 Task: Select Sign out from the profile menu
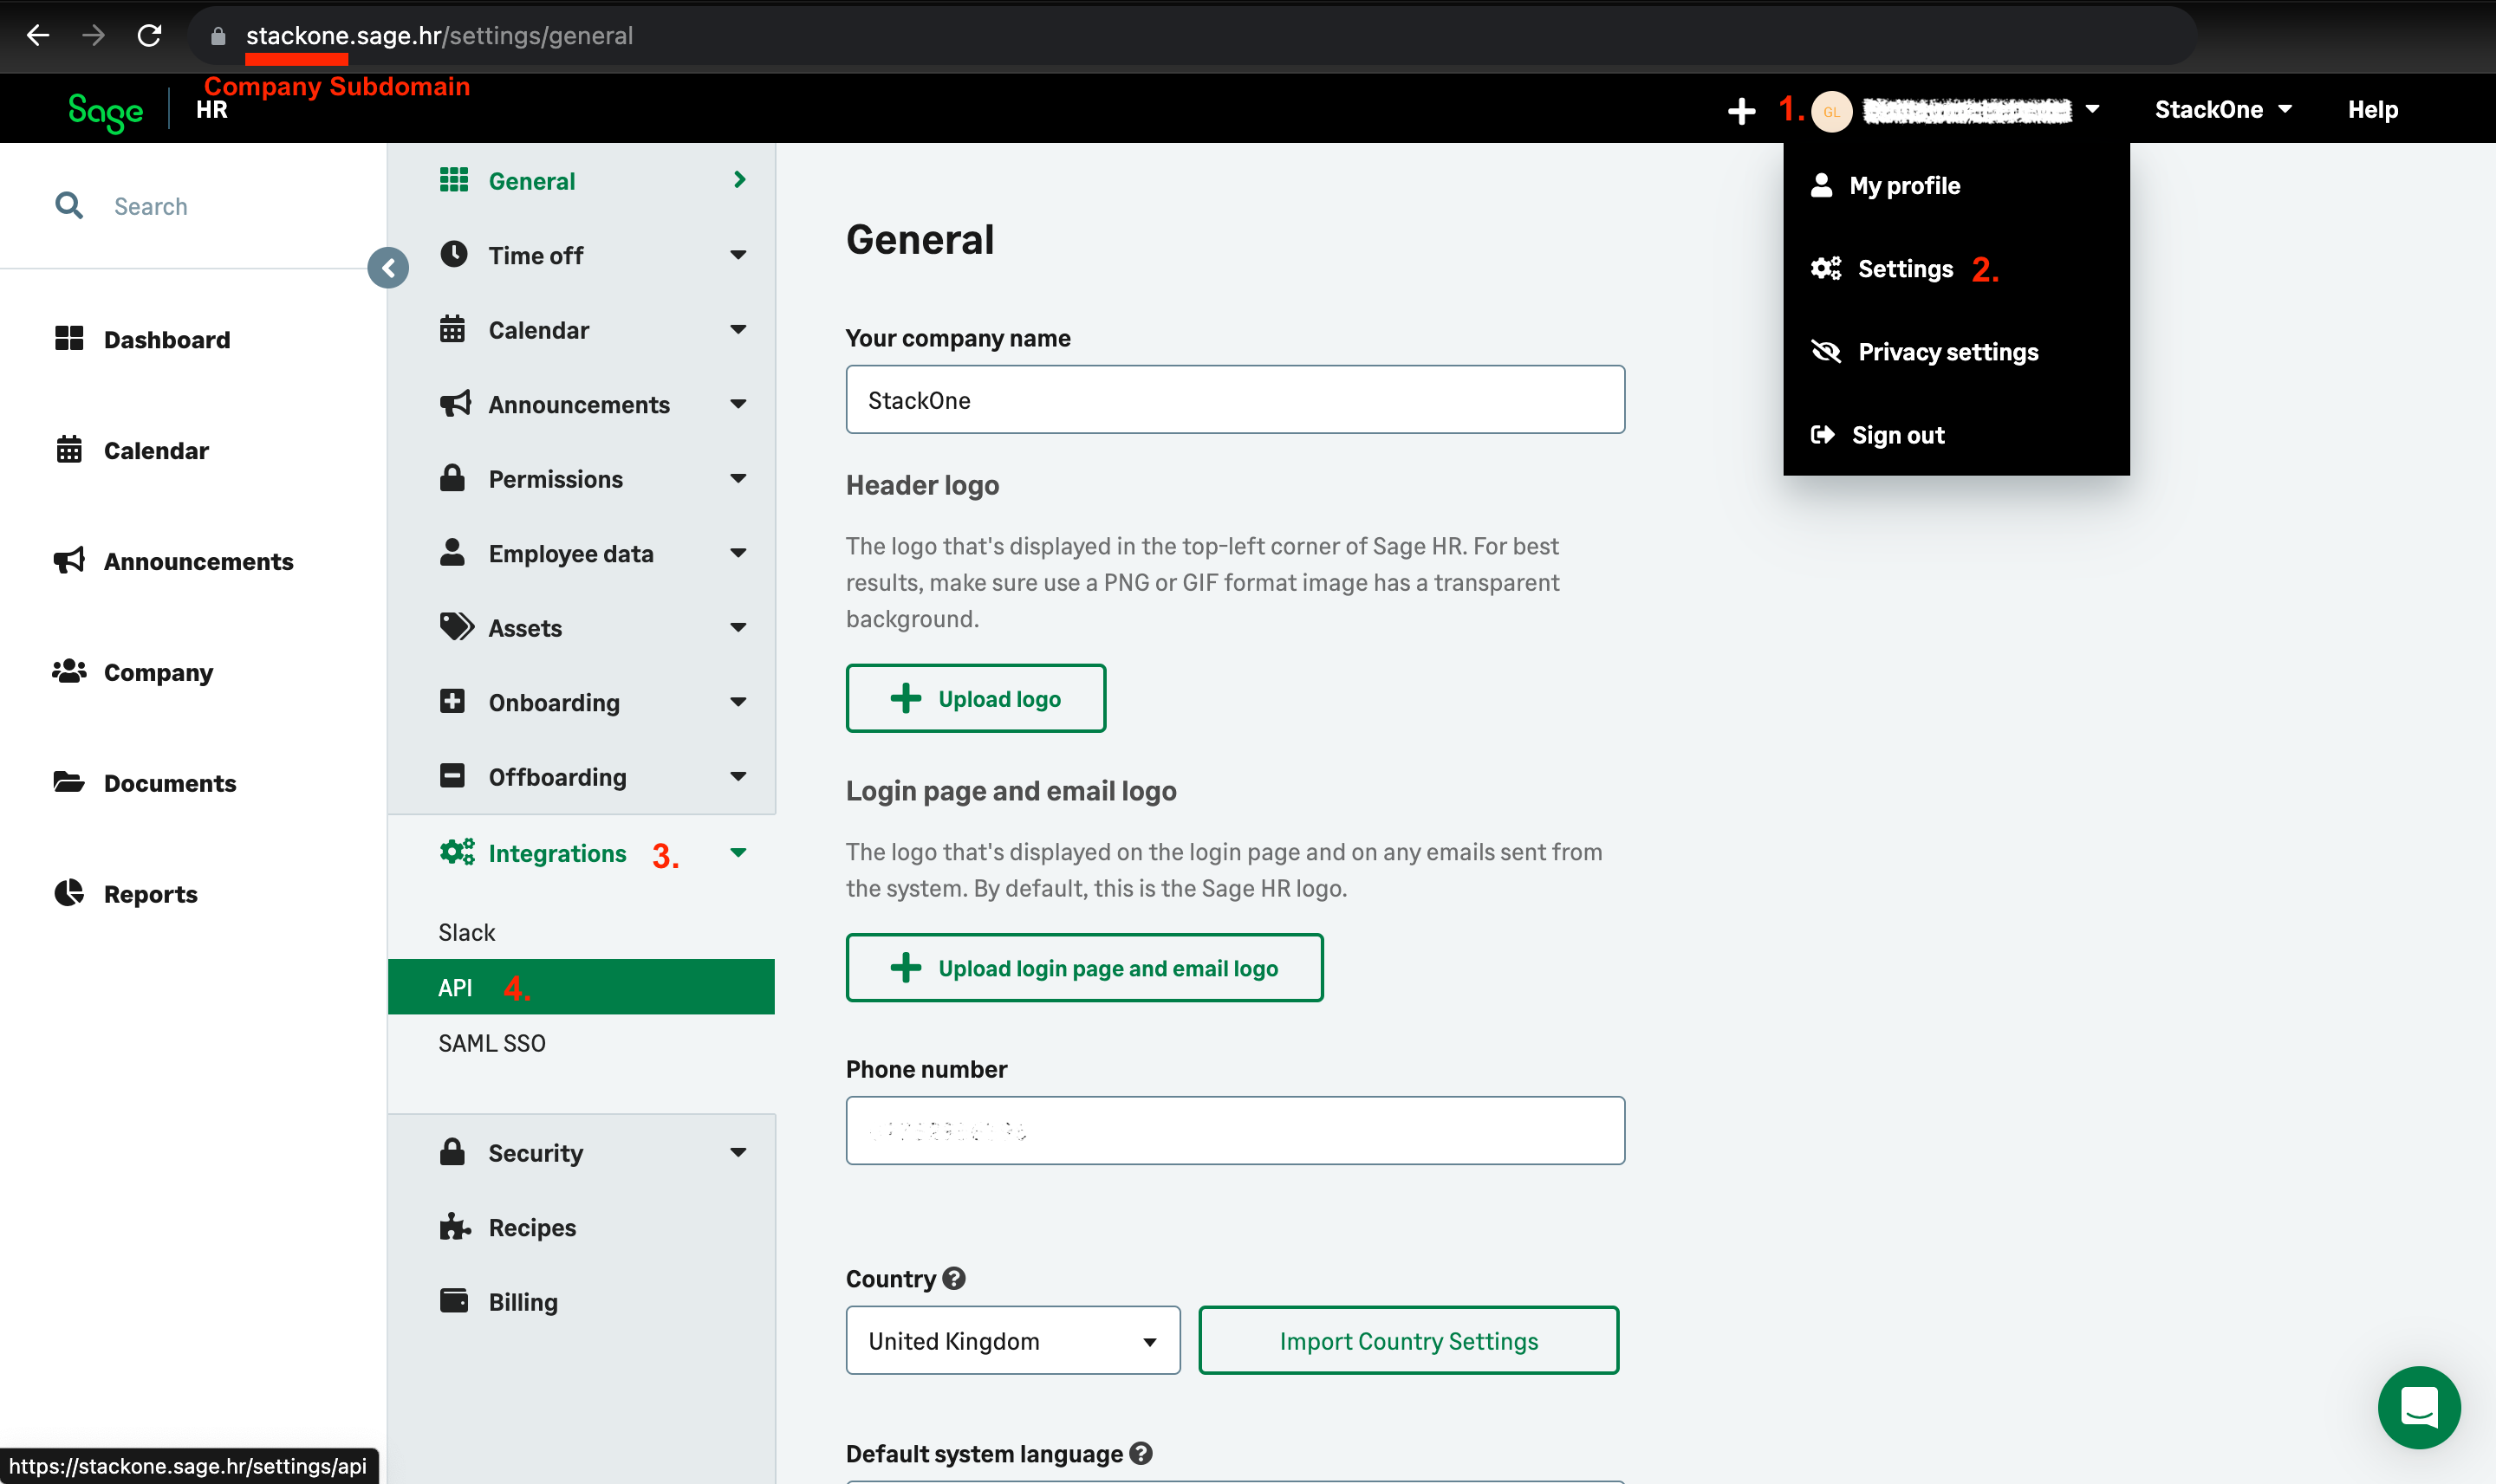click(1897, 434)
